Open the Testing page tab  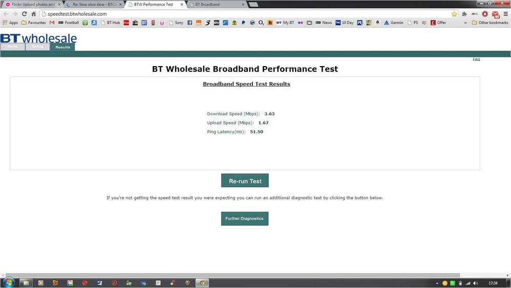[37, 47]
